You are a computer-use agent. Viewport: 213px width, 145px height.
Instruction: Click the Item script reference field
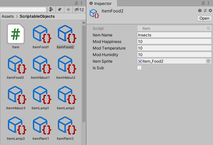[x=172, y=29]
